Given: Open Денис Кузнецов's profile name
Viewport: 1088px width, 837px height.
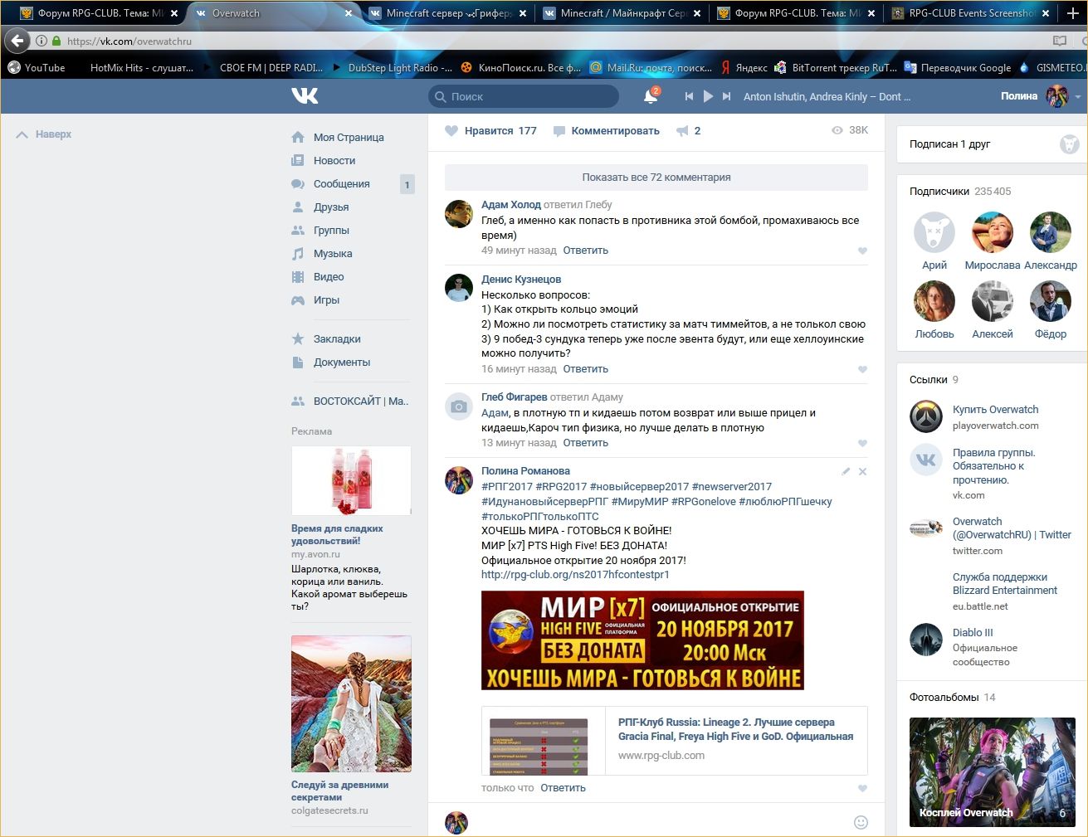Looking at the screenshot, I should (x=521, y=280).
